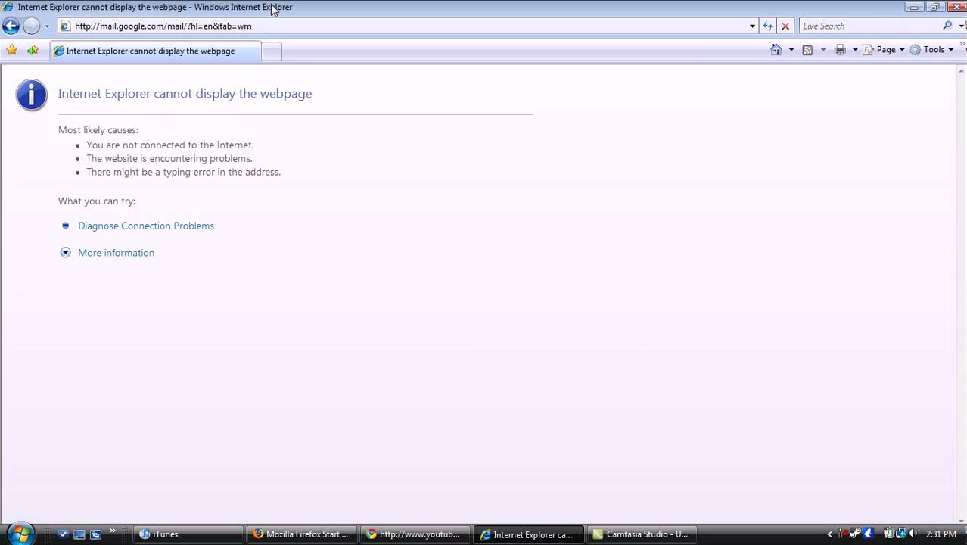Open a new blank tab
This screenshot has width=967, height=545.
pos(271,51)
